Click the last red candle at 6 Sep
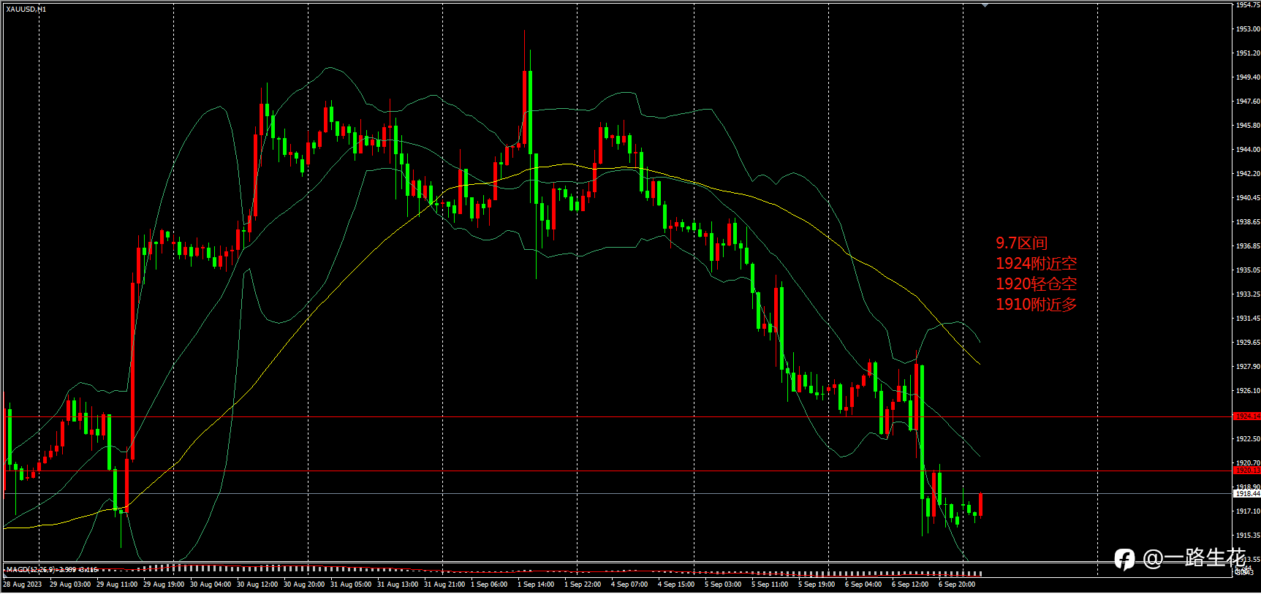Screen dimensions: 1261x594 (980, 504)
